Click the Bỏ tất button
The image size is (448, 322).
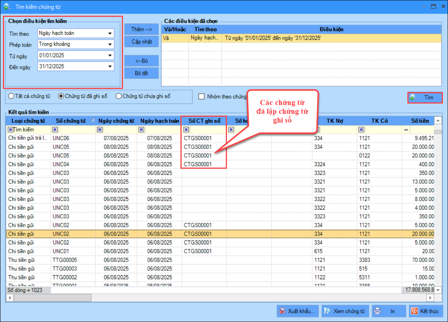(141, 73)
